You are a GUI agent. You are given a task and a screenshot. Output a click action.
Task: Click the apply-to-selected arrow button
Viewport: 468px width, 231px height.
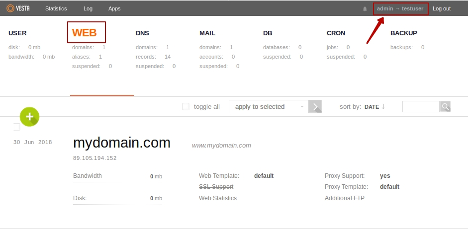[315, 107]
